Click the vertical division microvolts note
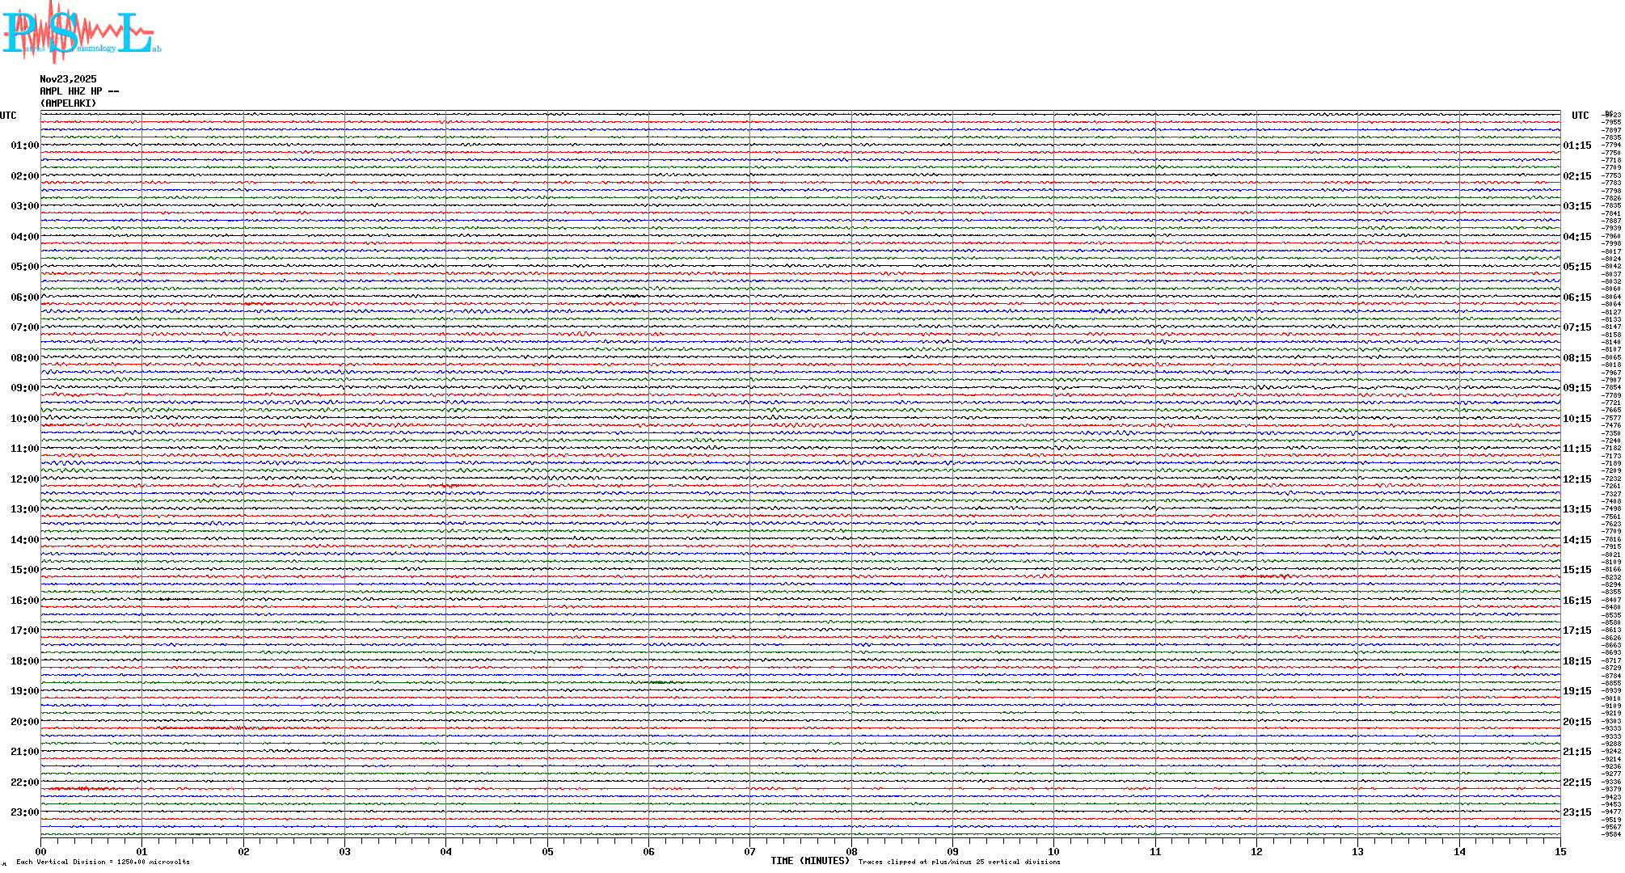The width and height of the screenshot is (1625, 873). (x=103, y=862)
